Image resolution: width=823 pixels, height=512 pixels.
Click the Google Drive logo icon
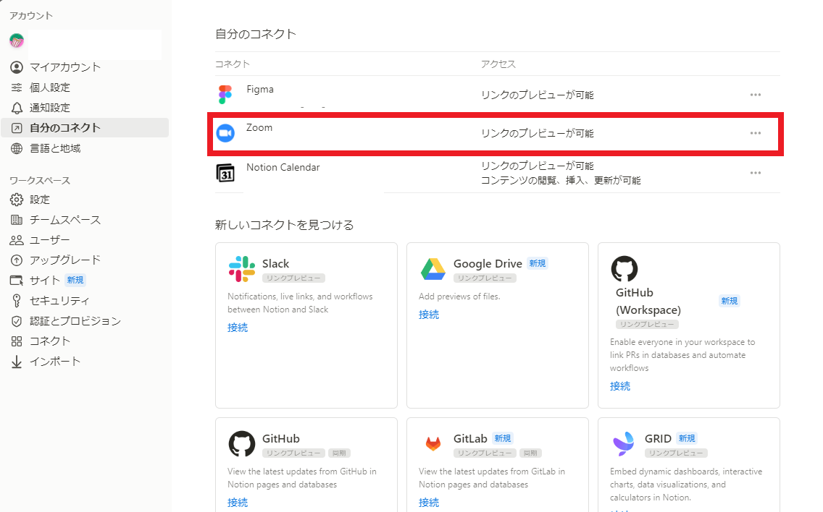(433, 269)
